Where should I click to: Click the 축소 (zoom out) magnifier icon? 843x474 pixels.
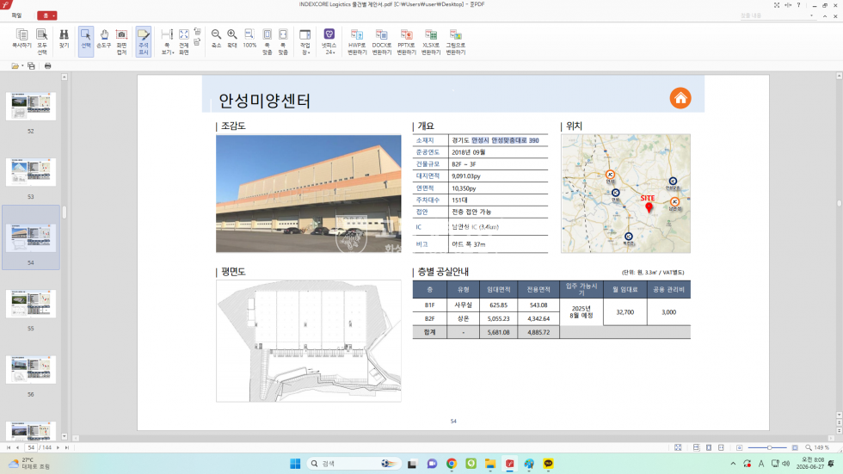[216, 39]
